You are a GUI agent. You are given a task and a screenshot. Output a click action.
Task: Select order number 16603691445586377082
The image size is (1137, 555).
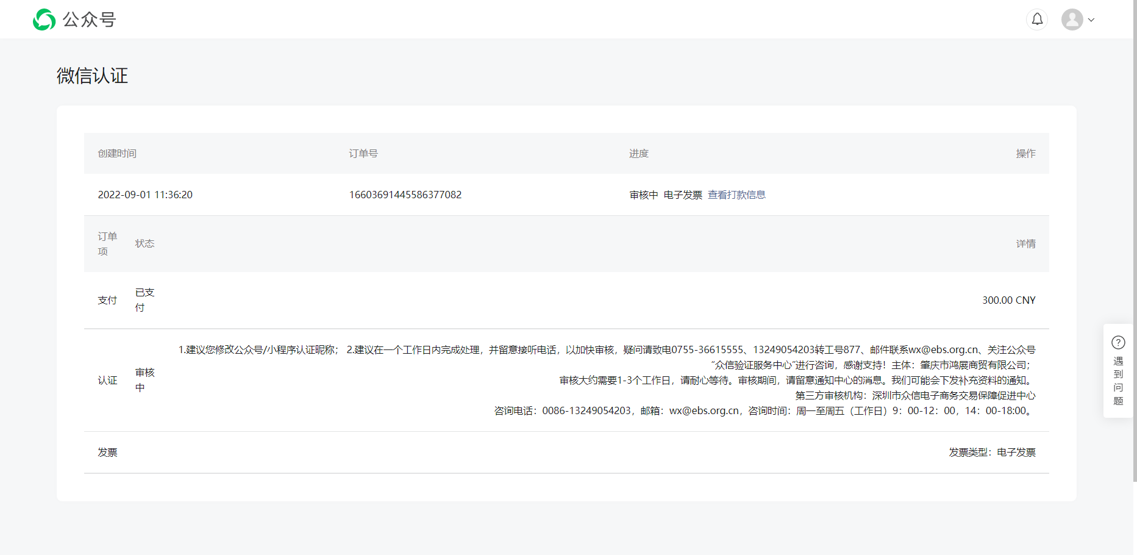pyautogui.click(x=405, y=195)
